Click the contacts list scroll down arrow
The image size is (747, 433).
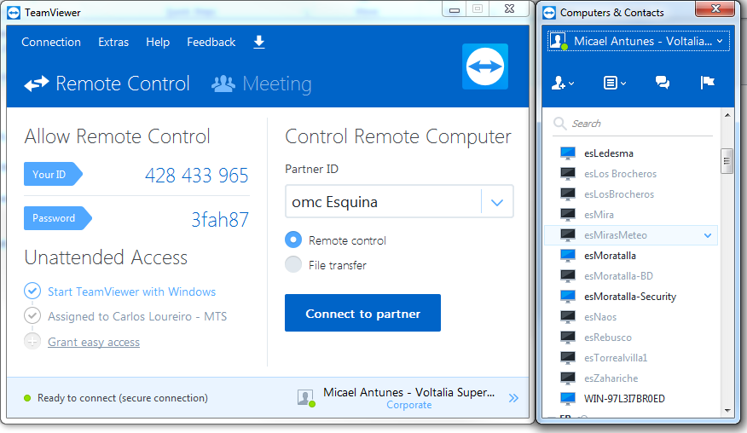click(727, 410)
